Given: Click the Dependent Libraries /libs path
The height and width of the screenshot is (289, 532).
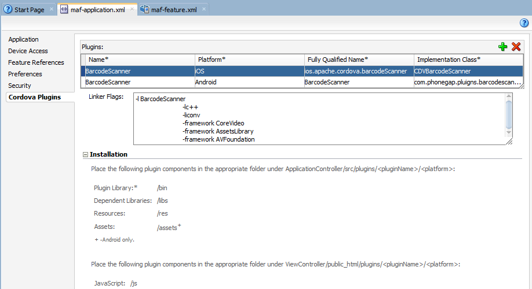Looking at the screenshot, I should 162,201.
